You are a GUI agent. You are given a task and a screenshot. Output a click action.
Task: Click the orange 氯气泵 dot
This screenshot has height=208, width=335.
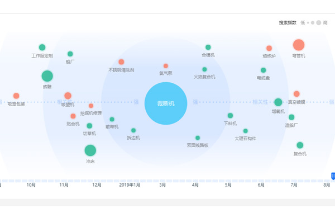166,66
